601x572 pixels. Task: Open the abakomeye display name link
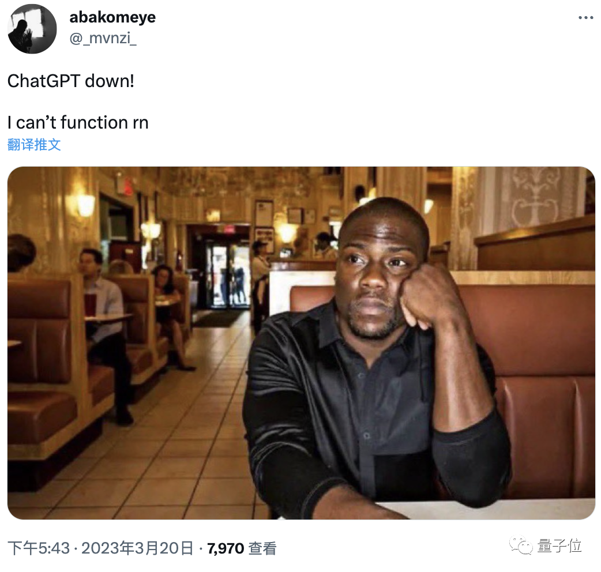(x=112, y=17)
